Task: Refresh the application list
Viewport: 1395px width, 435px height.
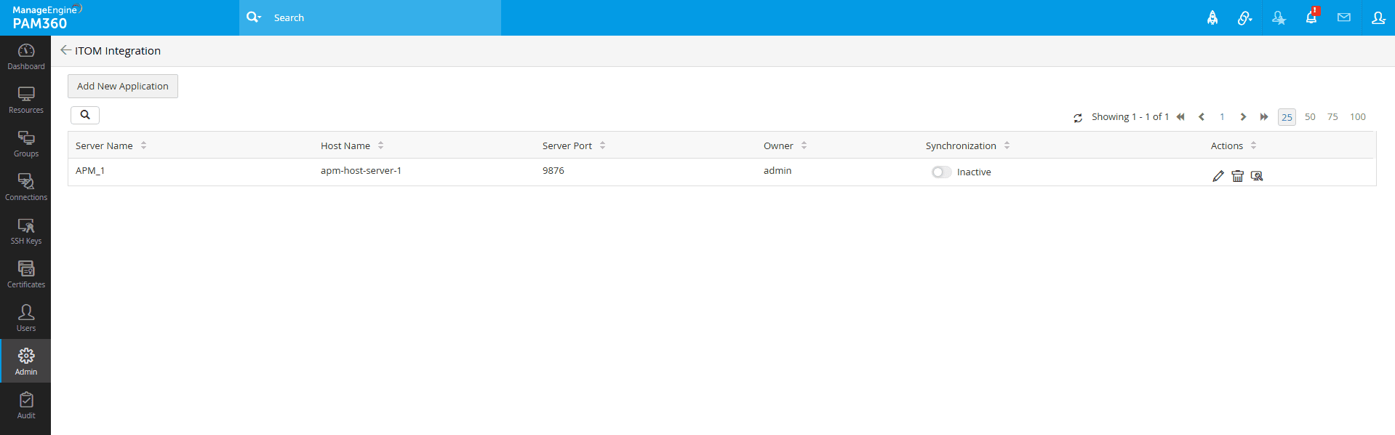Action: 1078,118
